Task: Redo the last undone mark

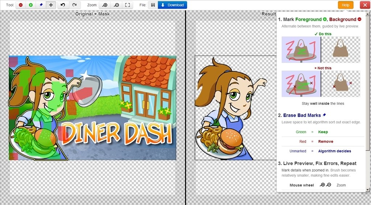Action: click(x=75, y=5)
